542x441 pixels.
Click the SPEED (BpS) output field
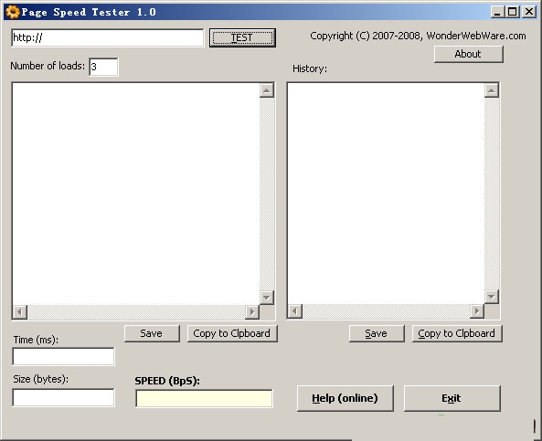(x=204, y=398)
